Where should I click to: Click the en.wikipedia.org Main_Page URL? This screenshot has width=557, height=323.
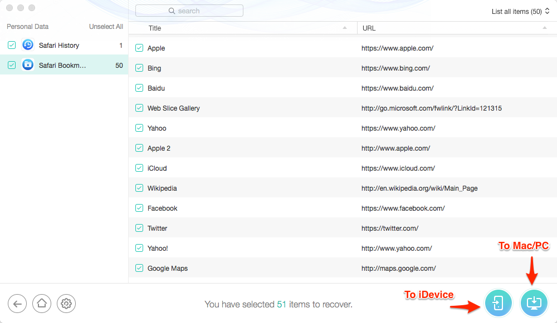419,188
